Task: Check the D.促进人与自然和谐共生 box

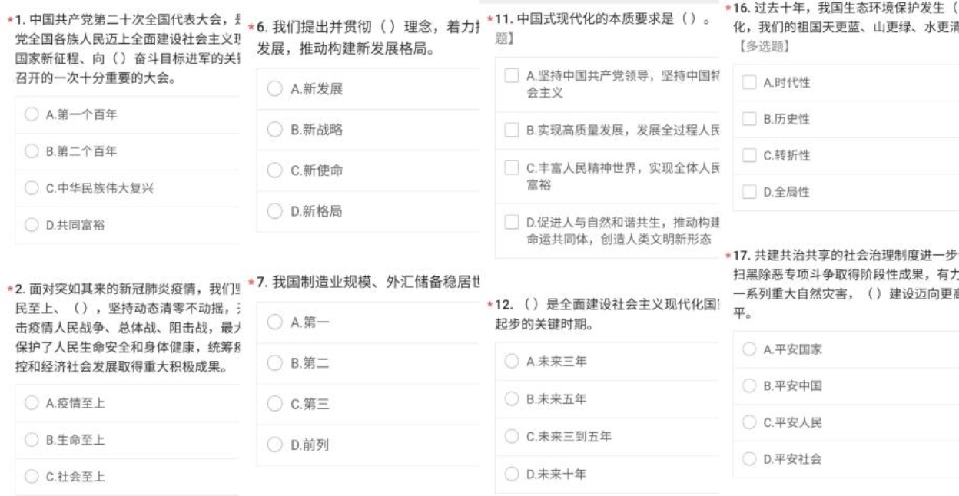Action: (x=512, y=223)
